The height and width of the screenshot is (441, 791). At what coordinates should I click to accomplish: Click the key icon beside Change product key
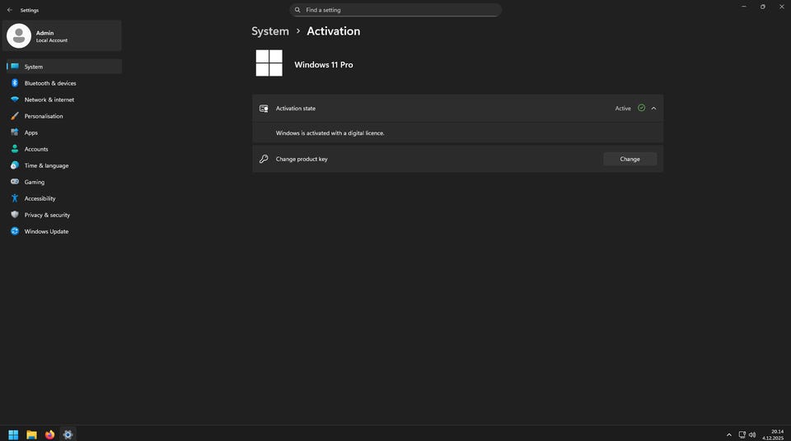[264, 160]
